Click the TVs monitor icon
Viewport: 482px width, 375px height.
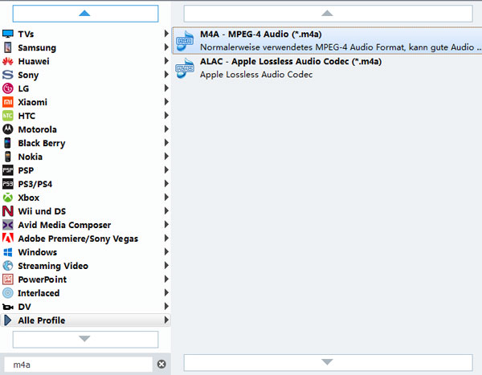(8, 34)
